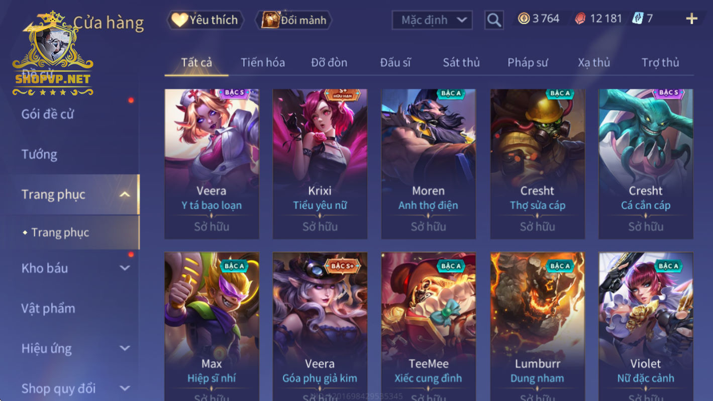Screen dimensions: 713x401
Task: Open the Mặc định sort dropdown
Action: (x=432, y=20)
